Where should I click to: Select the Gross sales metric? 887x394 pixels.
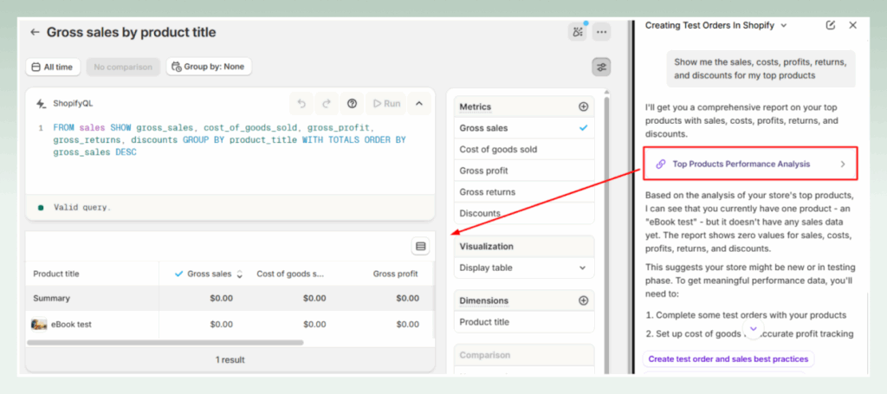(524, 128)
